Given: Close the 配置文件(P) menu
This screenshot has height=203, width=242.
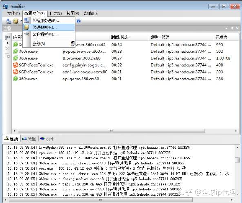Looking at the screenshot, I should tap(35, 14).
